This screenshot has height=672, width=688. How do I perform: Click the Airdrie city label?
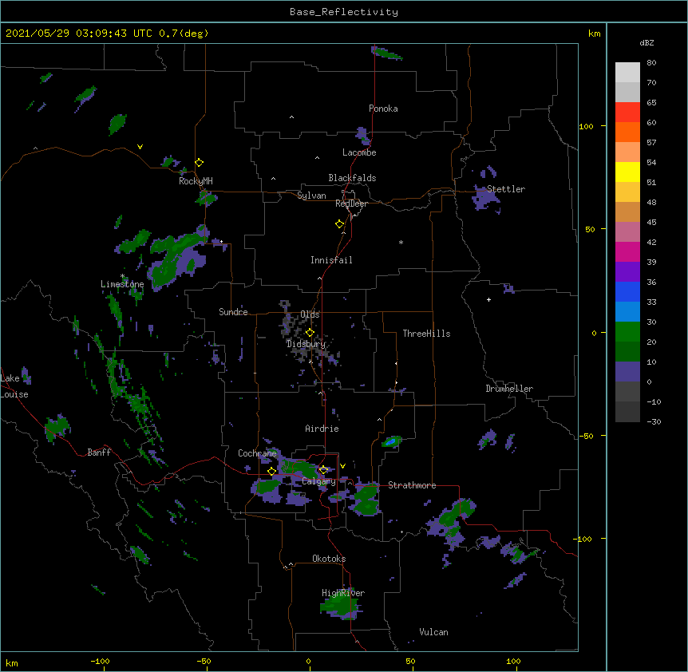(322, 429)
